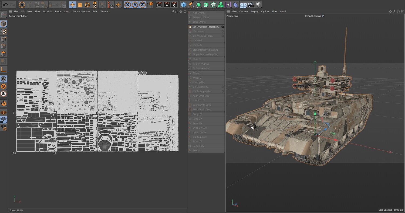Toggle Y axis lock
This screenshot has height=213, width=405.
pyautogui.click(x=135, y=5)
